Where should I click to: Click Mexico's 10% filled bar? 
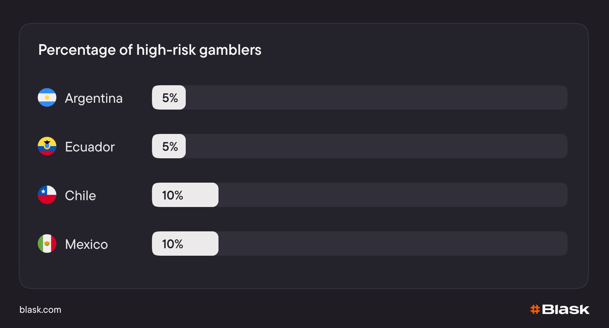[185, 244]
